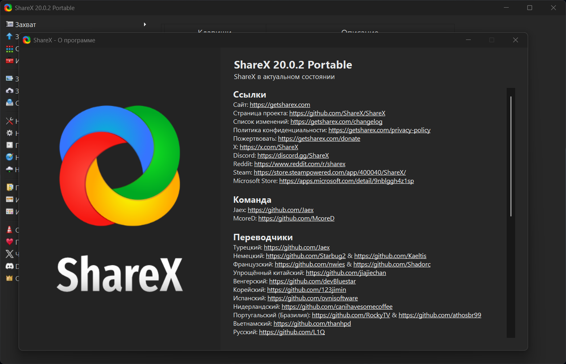Open the x.com/ShareX link
The height and width of the screenshot is (364, 566).
pos(269,147)
